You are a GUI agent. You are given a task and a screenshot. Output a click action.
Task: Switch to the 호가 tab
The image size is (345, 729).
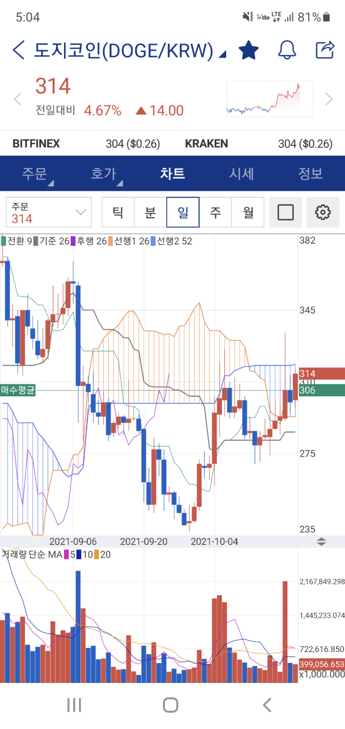[x=104, y=173]
